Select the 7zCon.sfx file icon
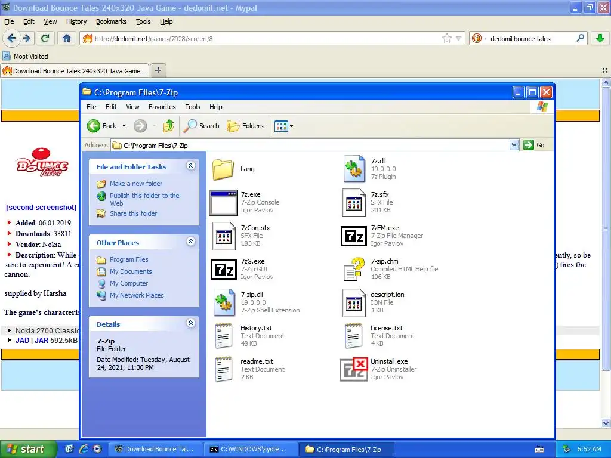The height and width of the screenshot is (458, 611). point(224,236)
